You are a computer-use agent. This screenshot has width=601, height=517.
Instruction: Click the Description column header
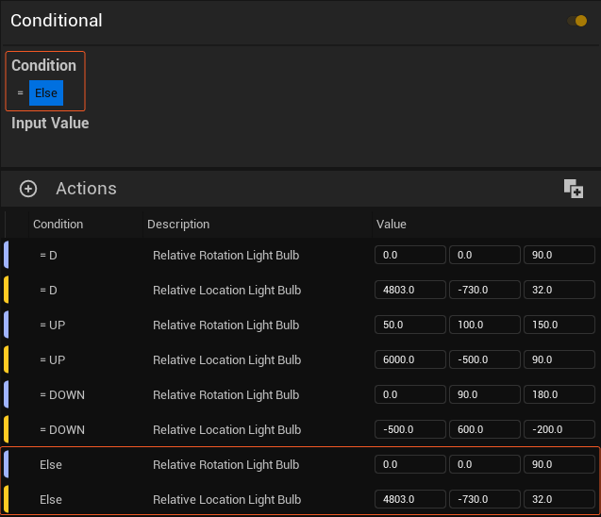click(178, 225)
